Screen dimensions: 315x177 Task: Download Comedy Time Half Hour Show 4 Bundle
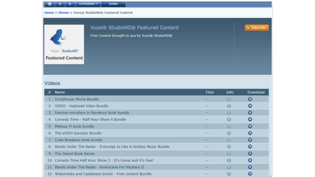tap(250, 119)
